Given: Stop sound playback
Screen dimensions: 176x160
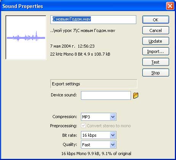Looking at the screenshot, I should point(156,73).
